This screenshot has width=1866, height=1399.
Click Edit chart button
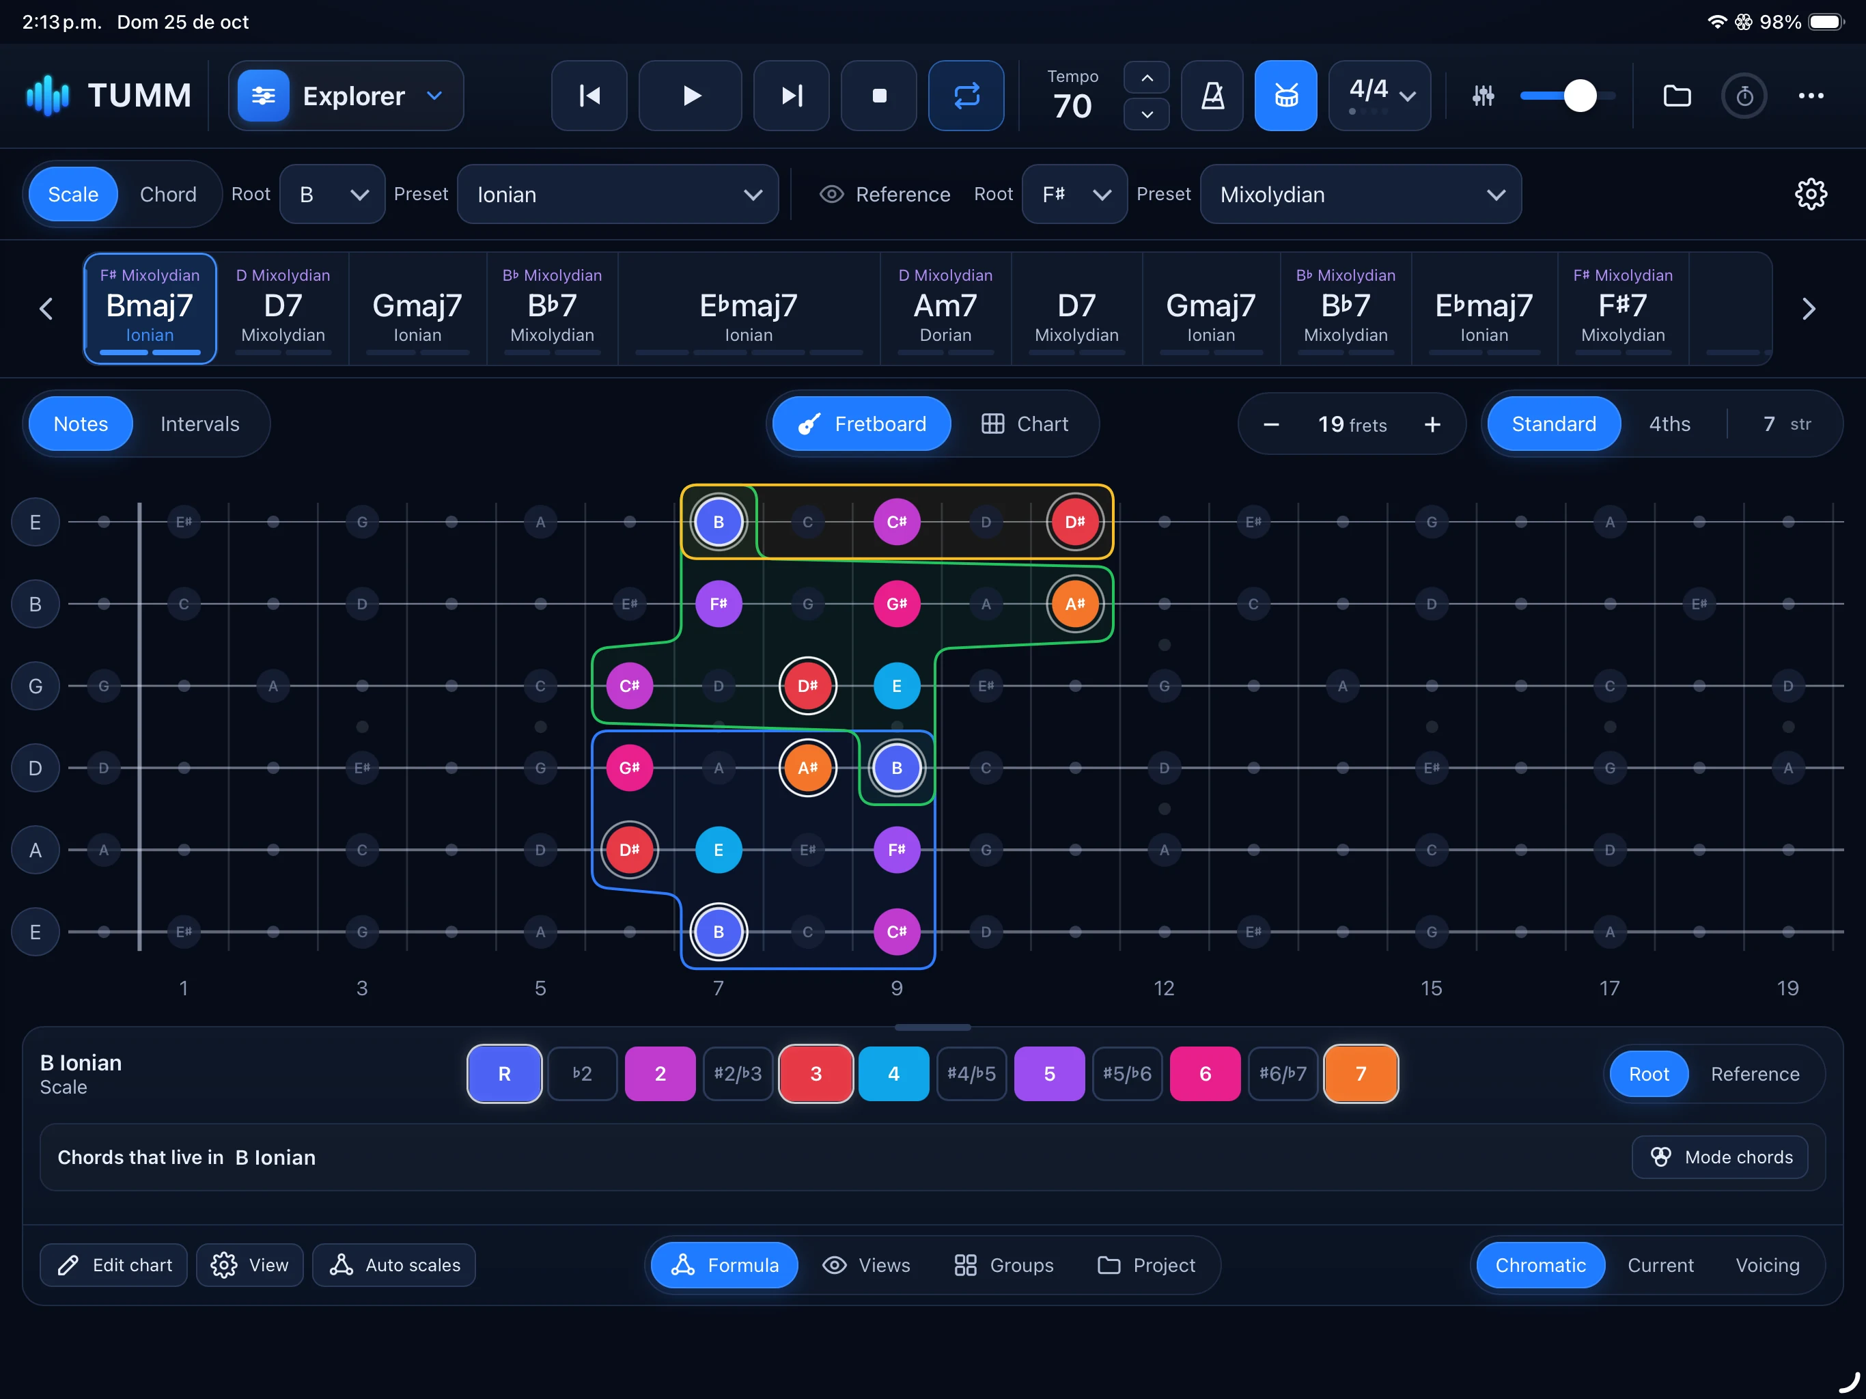point(114,1264)
